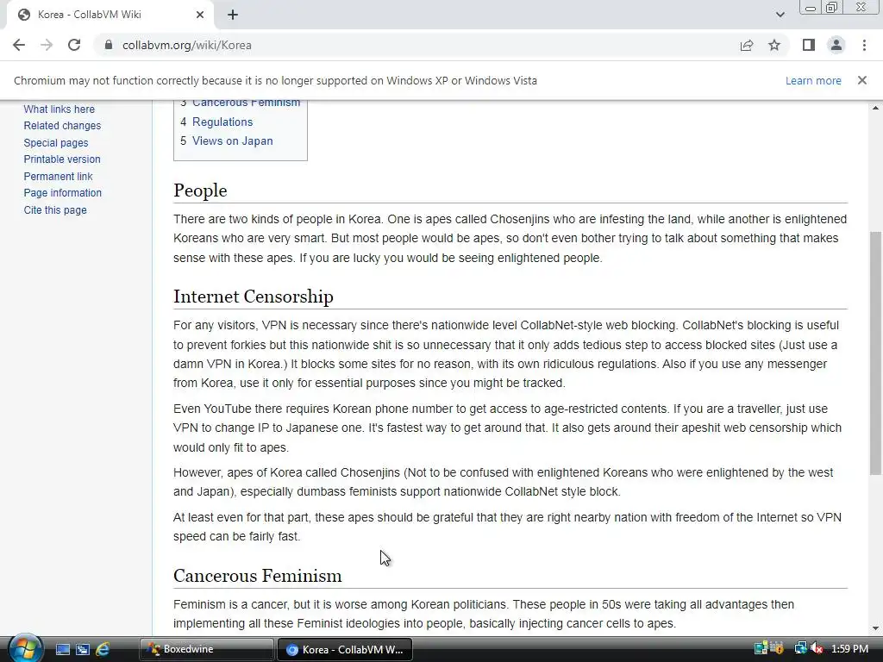
Task: Click the scrollbar up arrow
Action: [875, 108]
